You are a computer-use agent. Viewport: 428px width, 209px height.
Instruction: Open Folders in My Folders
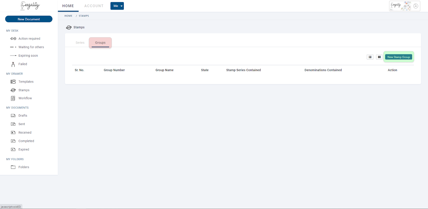(24, 167)
